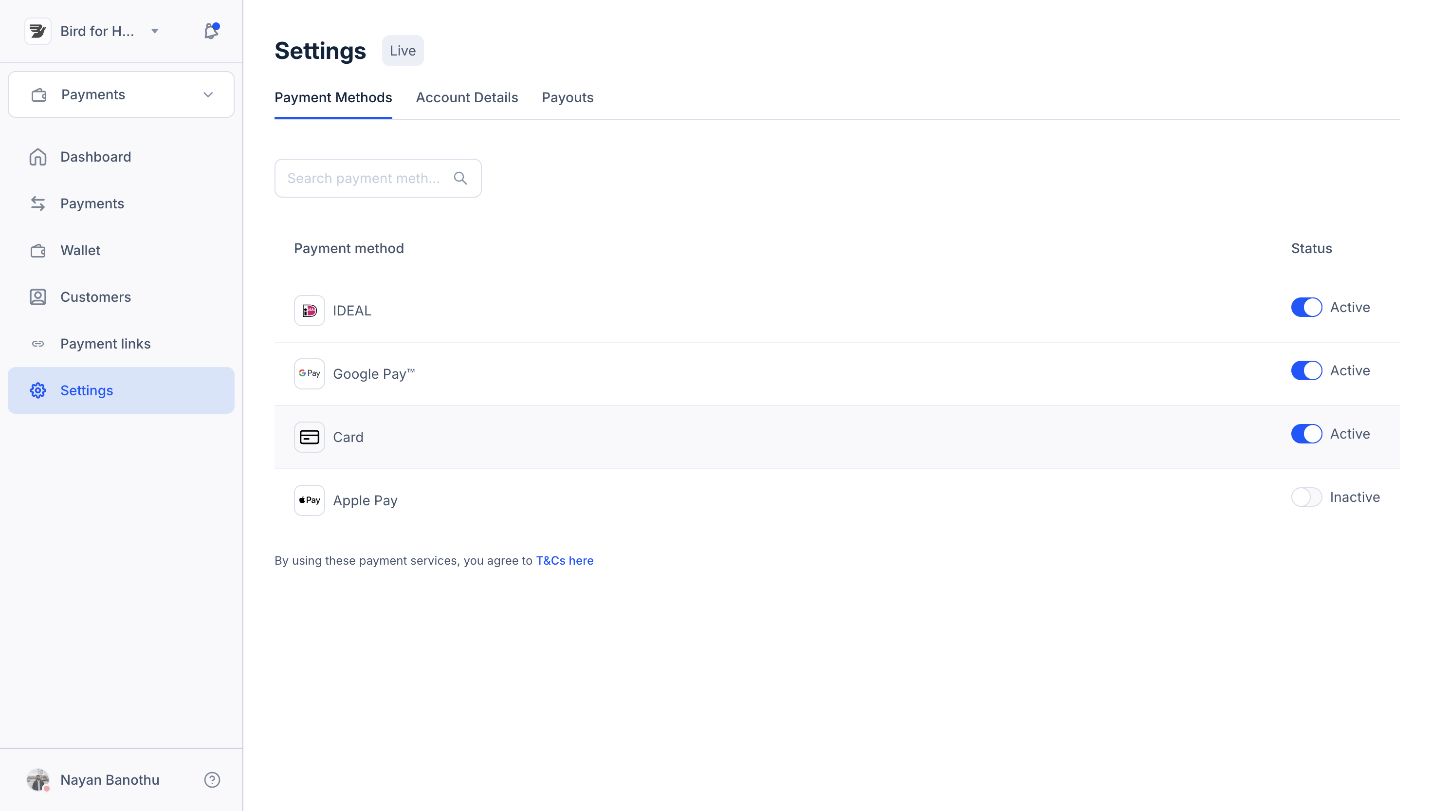Click the Payment links chain icon
This screenshot has height=811, width=1431.
(38, 344)
